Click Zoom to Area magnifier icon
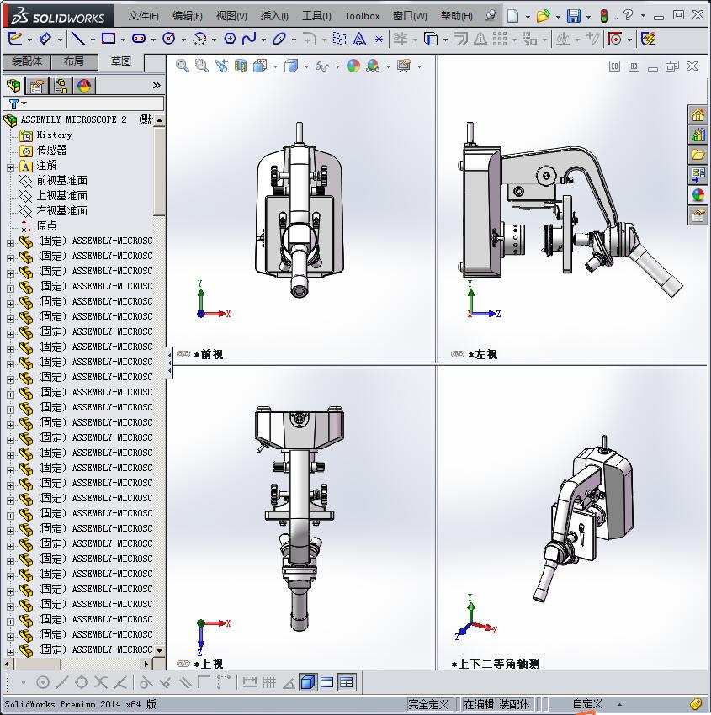The width and height of the screenshot is (711, 715). click(x=202, y=66)
